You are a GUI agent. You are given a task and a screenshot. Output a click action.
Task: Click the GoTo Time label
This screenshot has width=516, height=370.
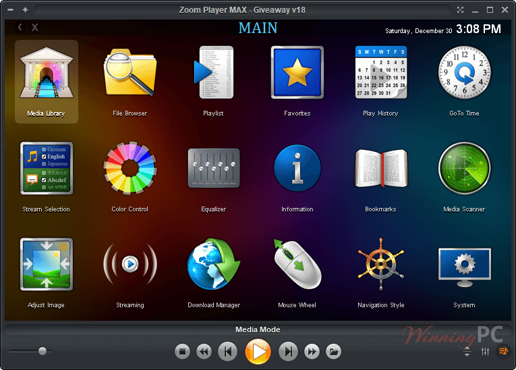click(x=464, y=113)
